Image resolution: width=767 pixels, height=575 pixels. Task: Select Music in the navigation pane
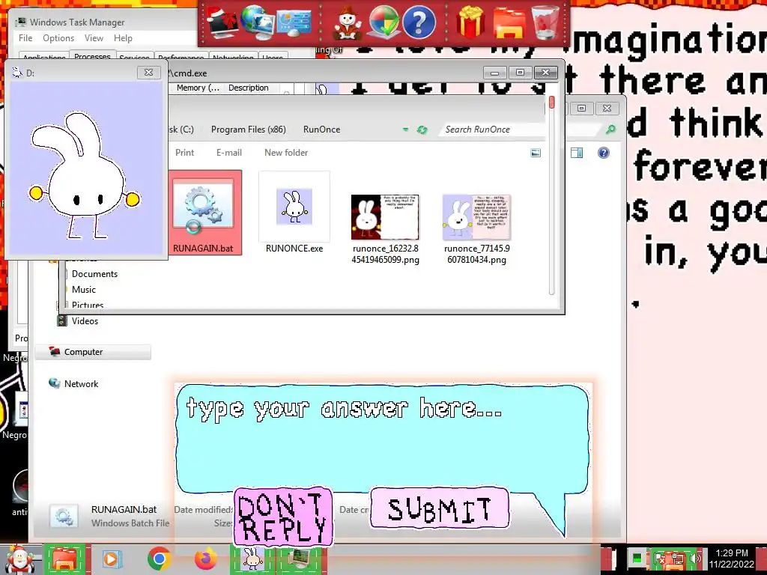pyautogui.click(x=84, y=290)
